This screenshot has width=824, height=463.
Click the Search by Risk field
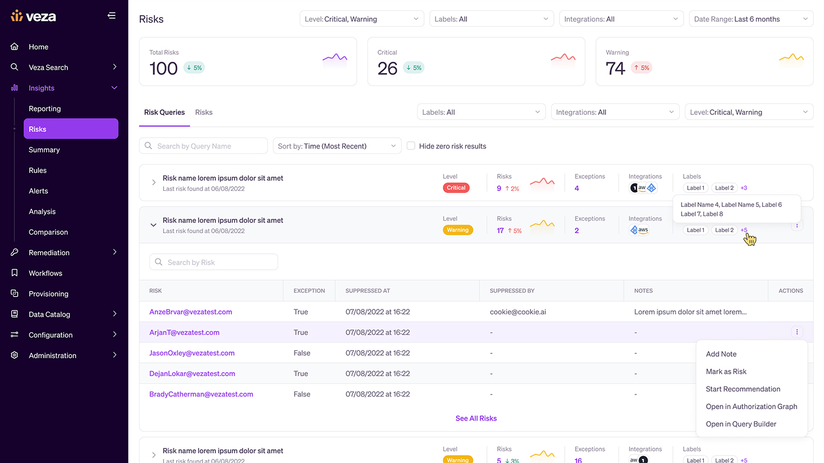pyautogui.click(x=213, y=262)
